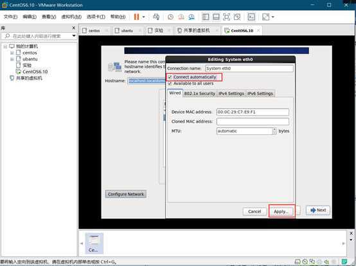Select the CentOS6.10 thumbnail in the thumbnail bar
The image size is (356, 266).
[94, 243]
